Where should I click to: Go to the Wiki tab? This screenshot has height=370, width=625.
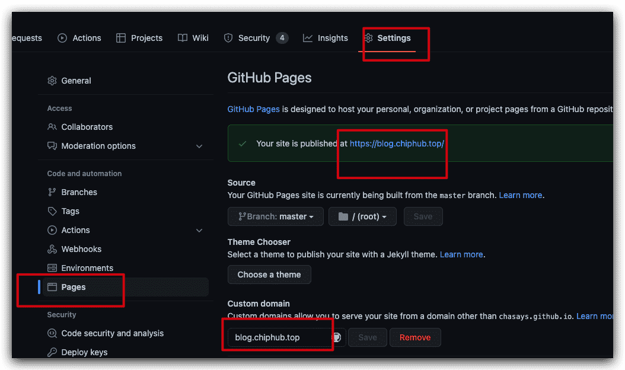tap(193, 38)
